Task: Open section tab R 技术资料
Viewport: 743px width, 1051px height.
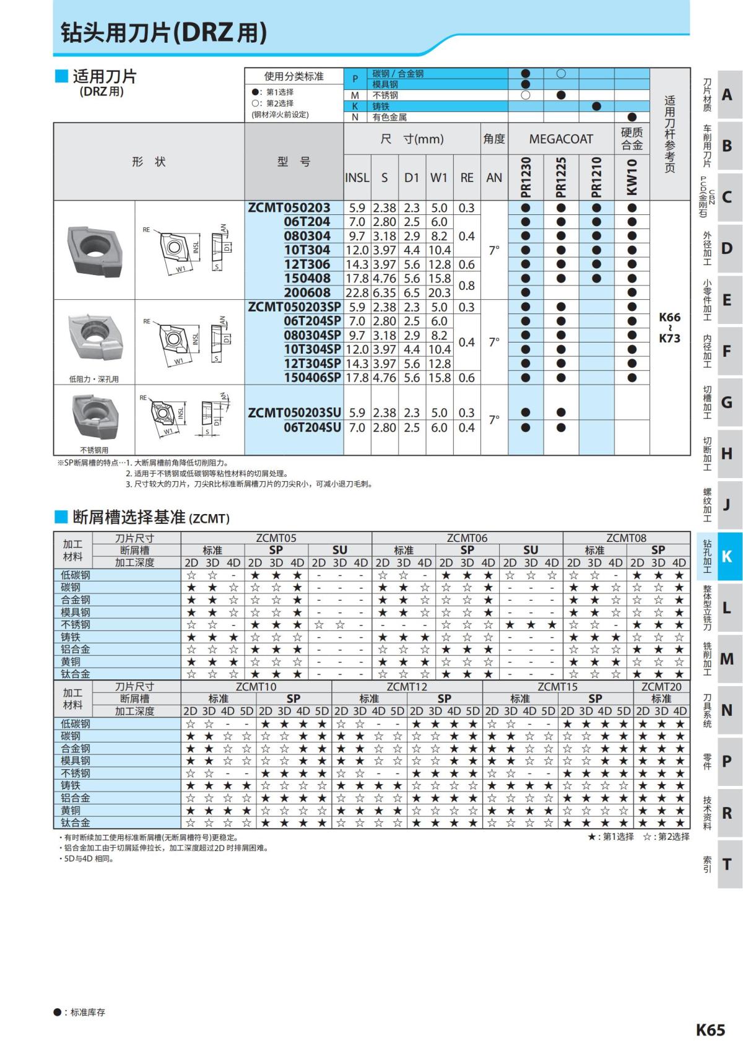Action: pos(721,813)
